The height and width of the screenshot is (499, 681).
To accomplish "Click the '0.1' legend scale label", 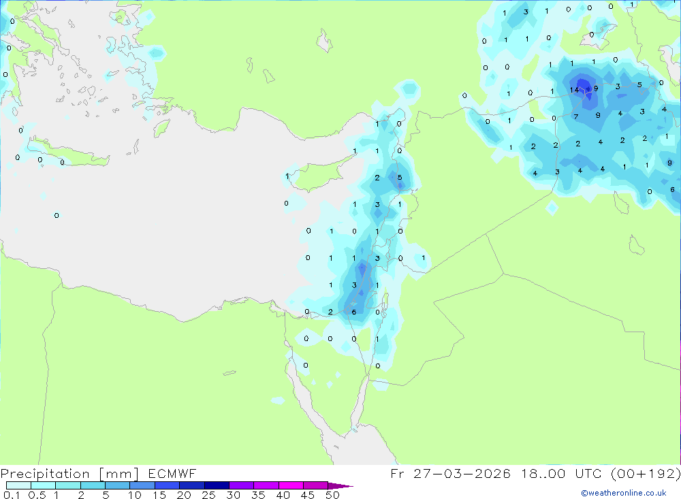I will [x=12, y=495].
